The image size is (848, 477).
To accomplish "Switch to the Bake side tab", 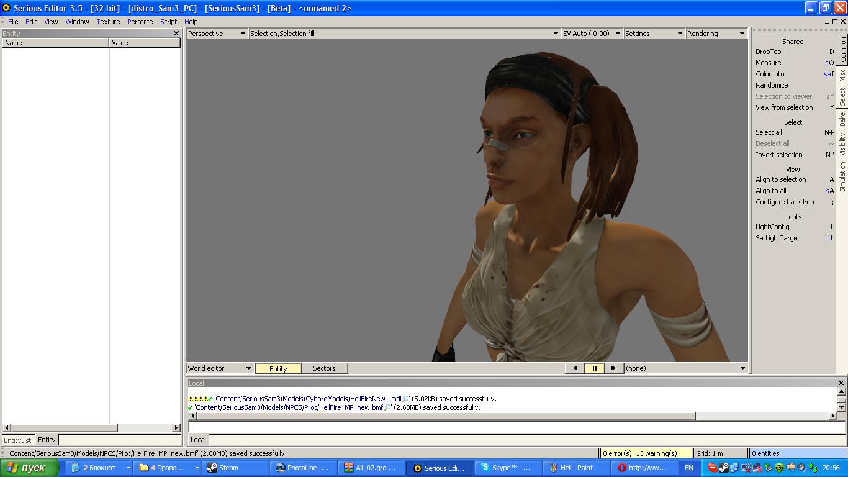I will [x=842, y=119].
